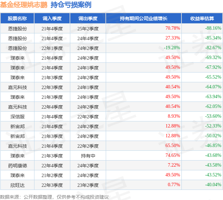Viewport: 223px width, 200px height.
Task: Select the -19.28% growth value
Action: pyautogui.click(x=172, y=48)
